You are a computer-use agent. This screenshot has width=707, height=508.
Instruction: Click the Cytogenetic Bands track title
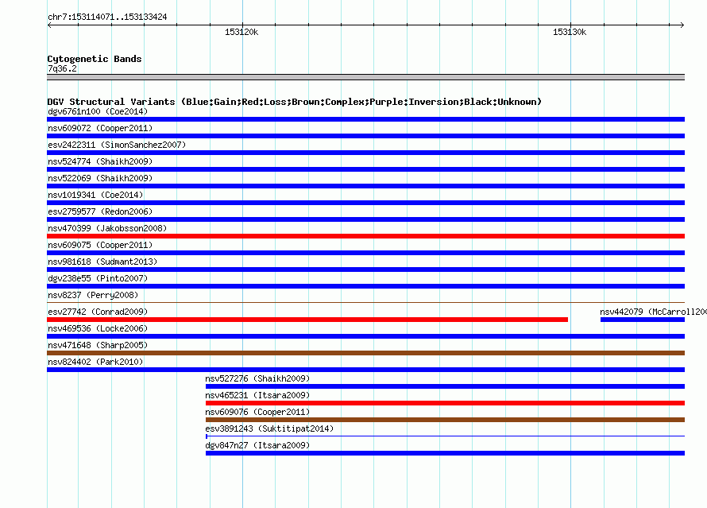[95, 59]
